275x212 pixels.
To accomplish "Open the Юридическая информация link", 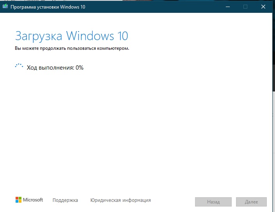I will click(x=121, y=200).
